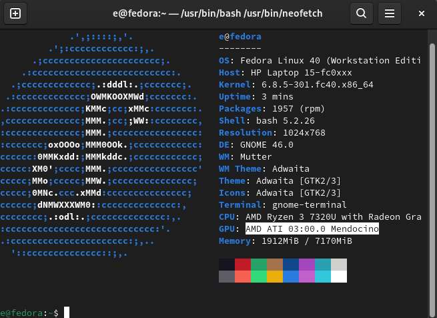Click the window title text
This screenshot has width=437, height=318.
(217, 13)
